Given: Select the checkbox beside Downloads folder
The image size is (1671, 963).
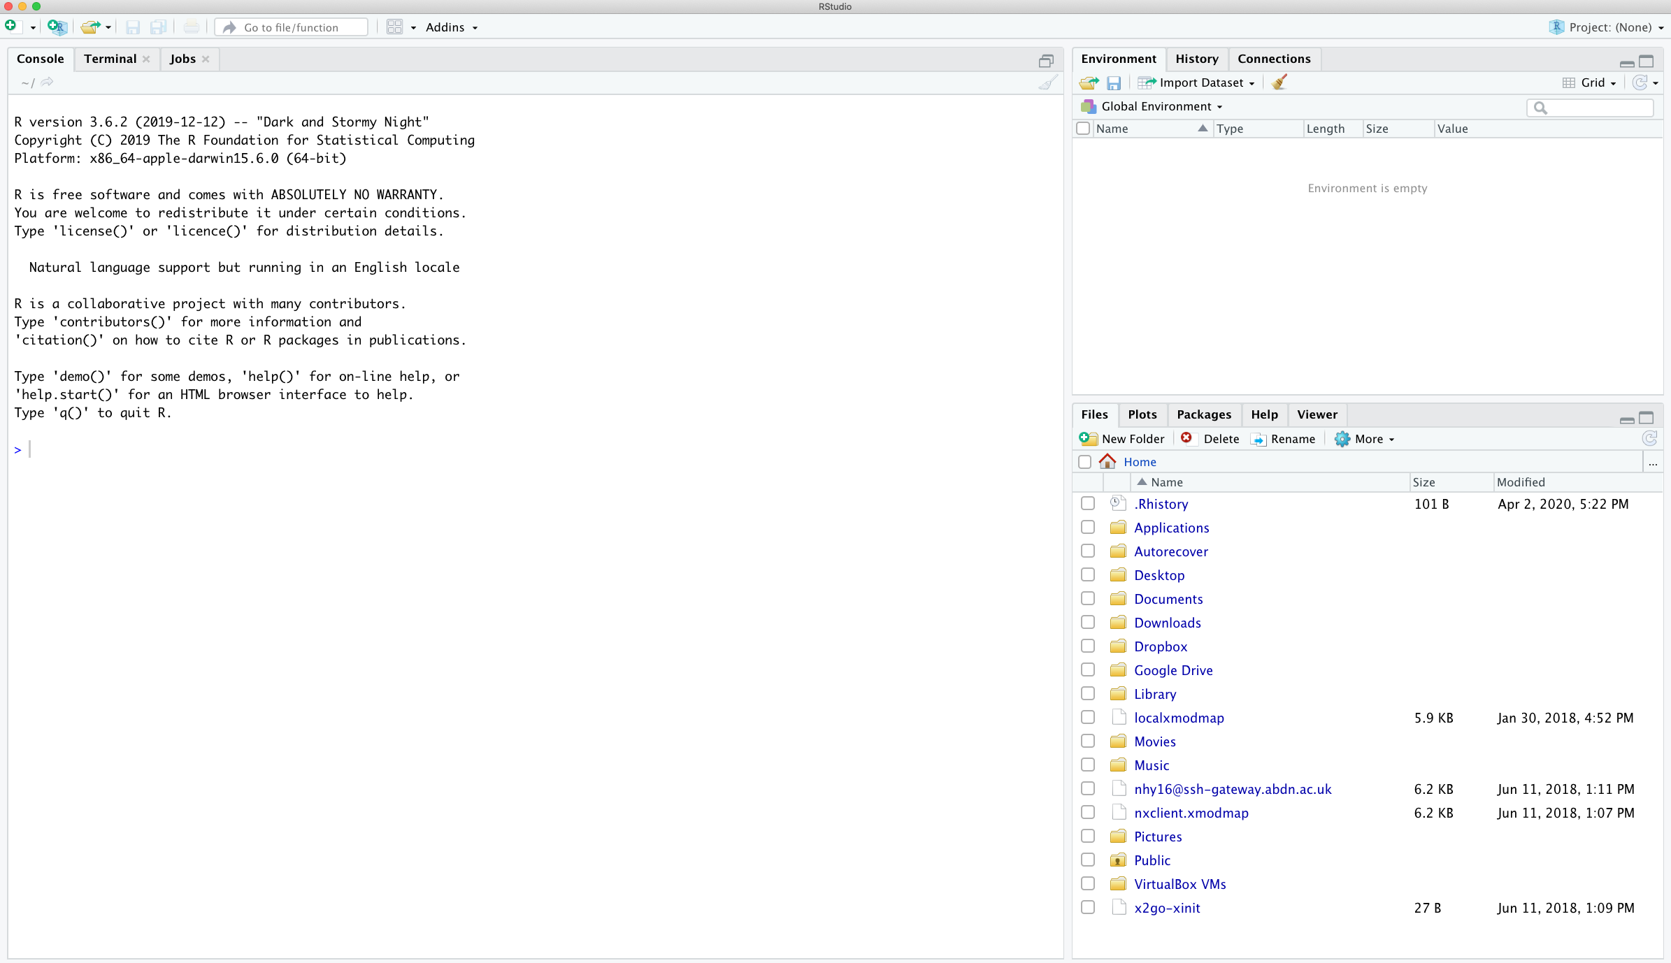Looking at the screenshot, I should [1088, 622].
